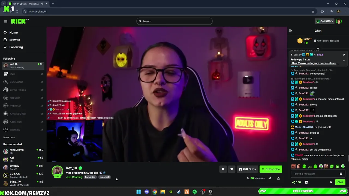
Task: Open recommended channel CCT_CS
Action: [x=23, y=175]
